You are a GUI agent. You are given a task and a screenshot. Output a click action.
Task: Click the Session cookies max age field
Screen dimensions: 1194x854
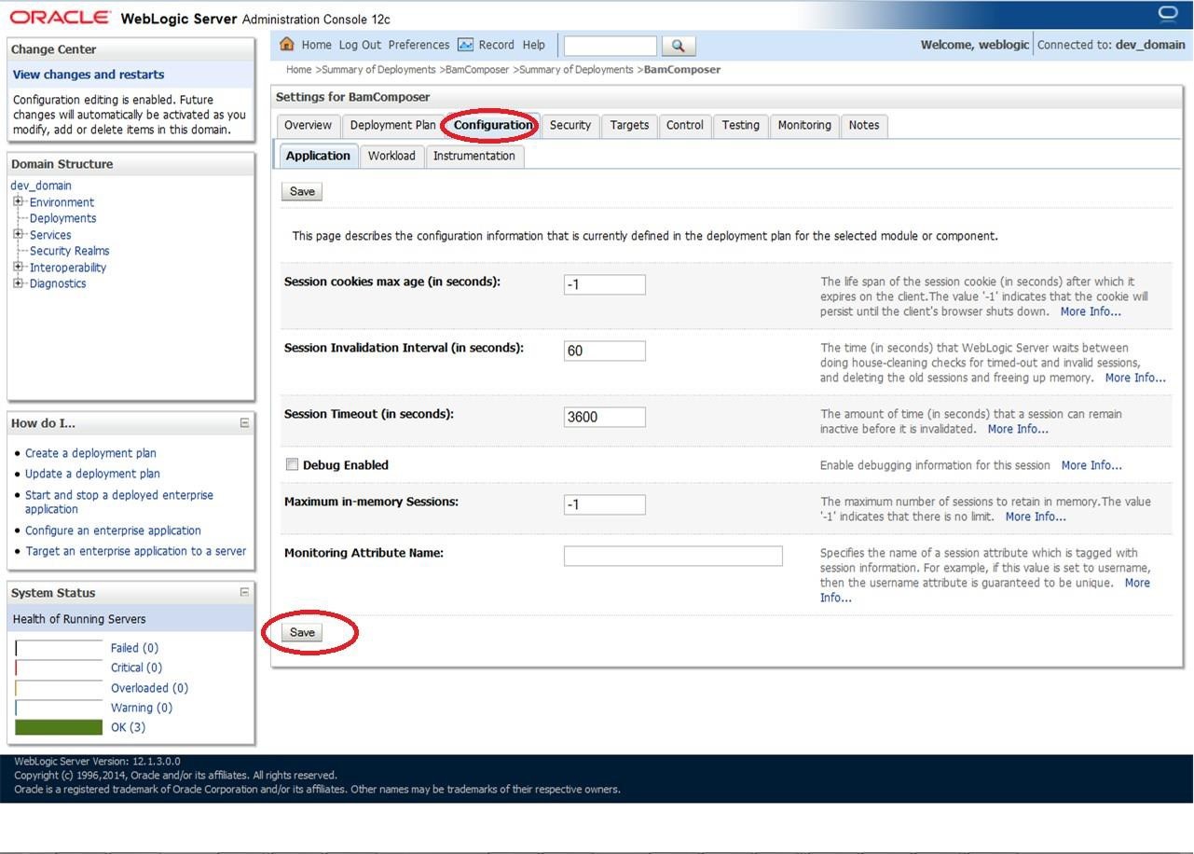[x=605, y=284]
